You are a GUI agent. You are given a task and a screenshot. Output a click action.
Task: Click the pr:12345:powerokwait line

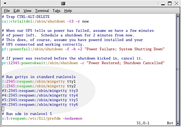coord(83,63)
